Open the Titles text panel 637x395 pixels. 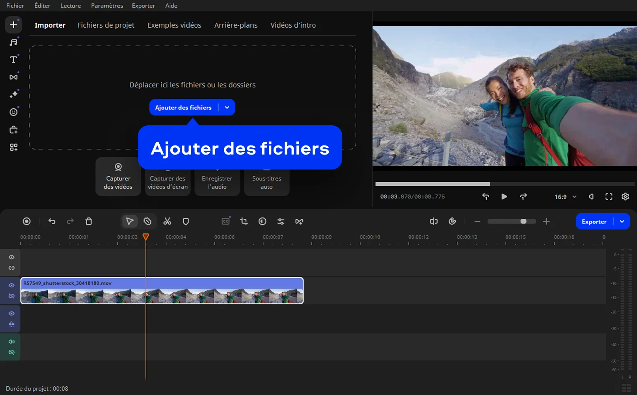(x=13, y=60)
